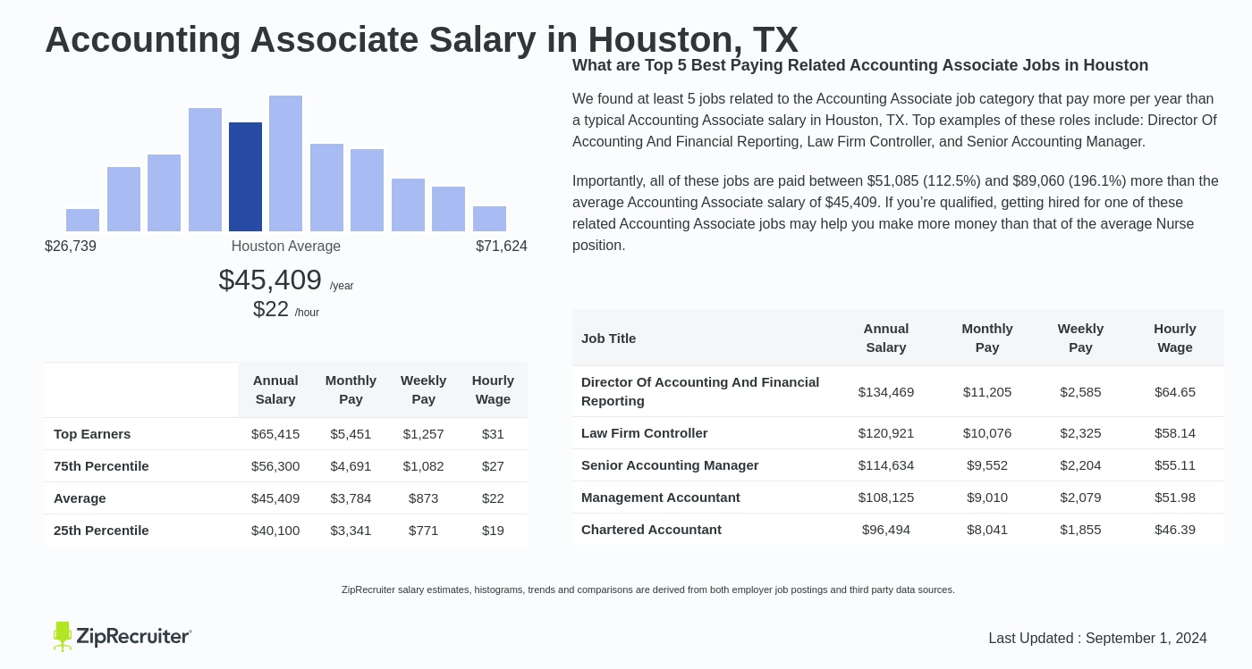Select the dark blue Houston Average histogram bar
This screenshot has height=669, width=1252.
[x=245, y=177]
